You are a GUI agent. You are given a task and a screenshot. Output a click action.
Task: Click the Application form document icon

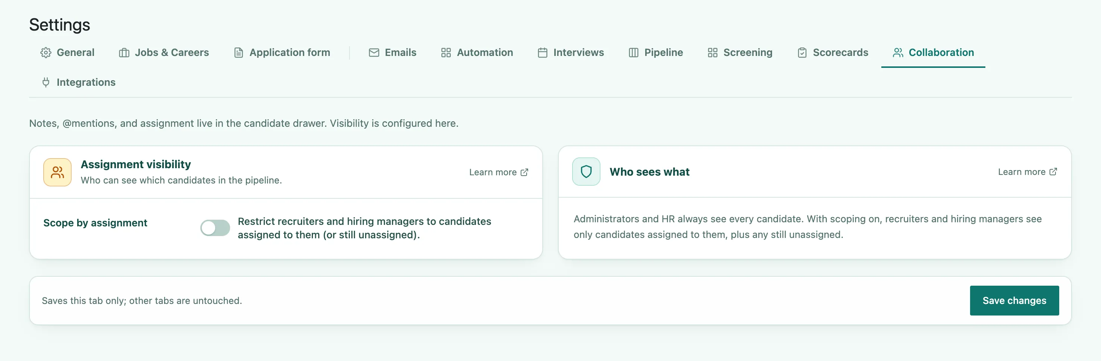(238, 53)
